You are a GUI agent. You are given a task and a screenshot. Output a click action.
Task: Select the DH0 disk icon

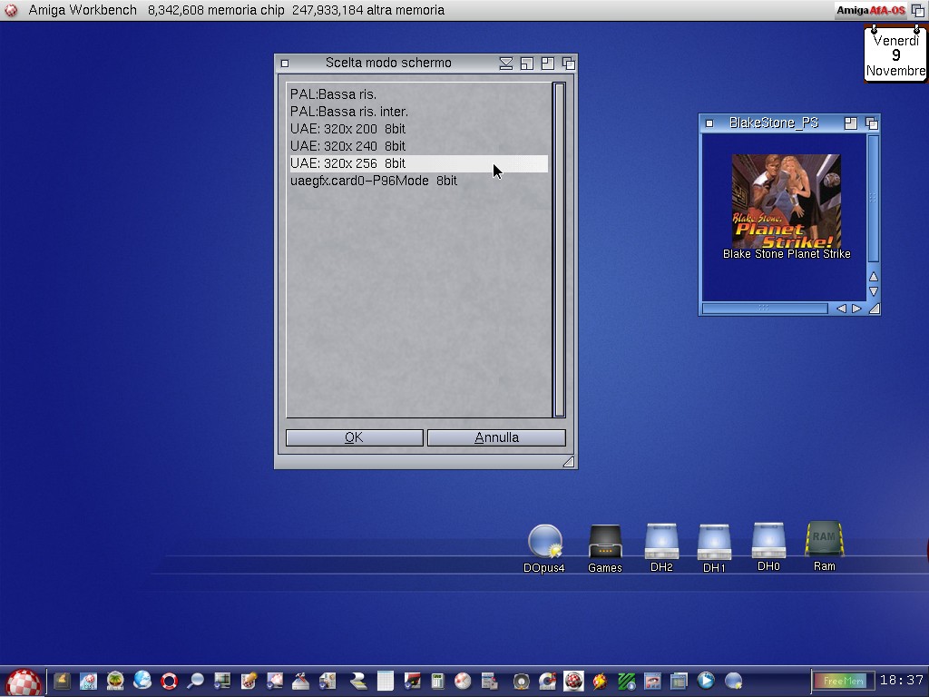pyautogui.click(x=768, y=541)
